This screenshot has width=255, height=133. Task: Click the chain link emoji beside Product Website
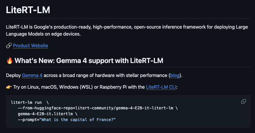coord(9,45)
